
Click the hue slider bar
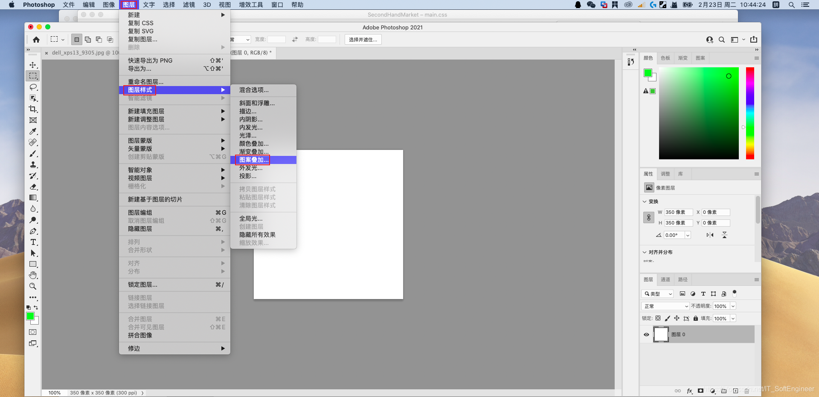tap(750, 113)
